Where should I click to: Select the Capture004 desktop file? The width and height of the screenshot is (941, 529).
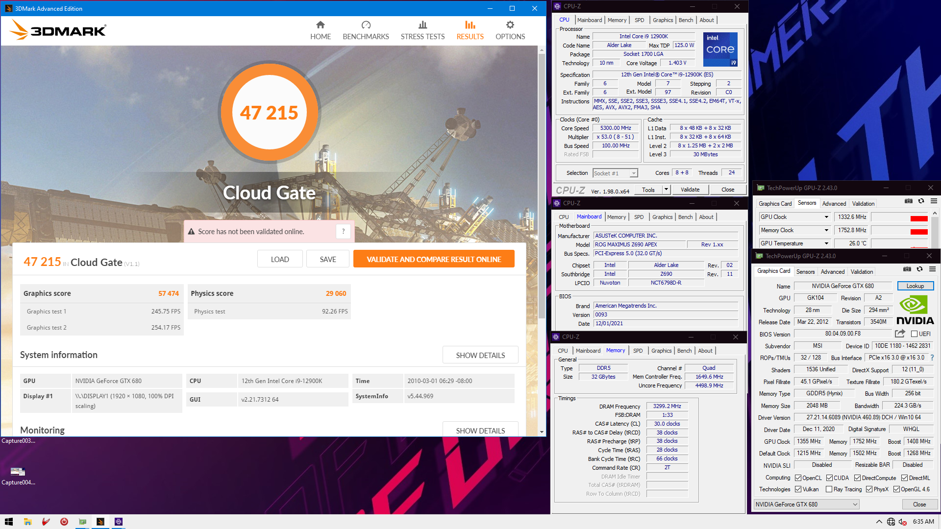click(18, 475)
